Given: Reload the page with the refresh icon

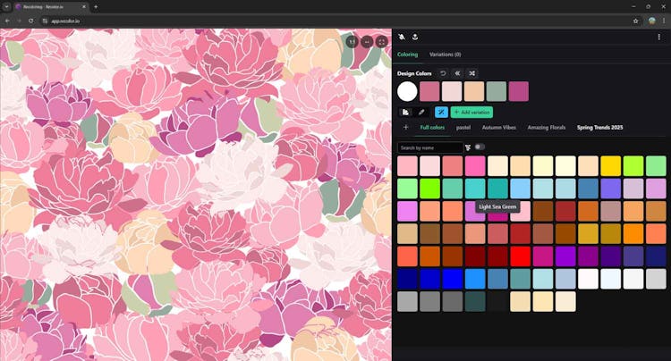Looking at the screenshot, I should coord(30,21).
